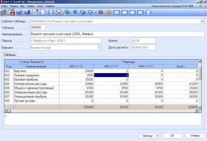The height and width of the screenshot is (141, 207).
Task: Click the single magnifier find icon
Action: (x=75, y=12)
